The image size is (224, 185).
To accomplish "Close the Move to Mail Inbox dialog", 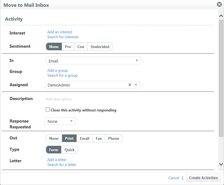I will tap(219, 4).
